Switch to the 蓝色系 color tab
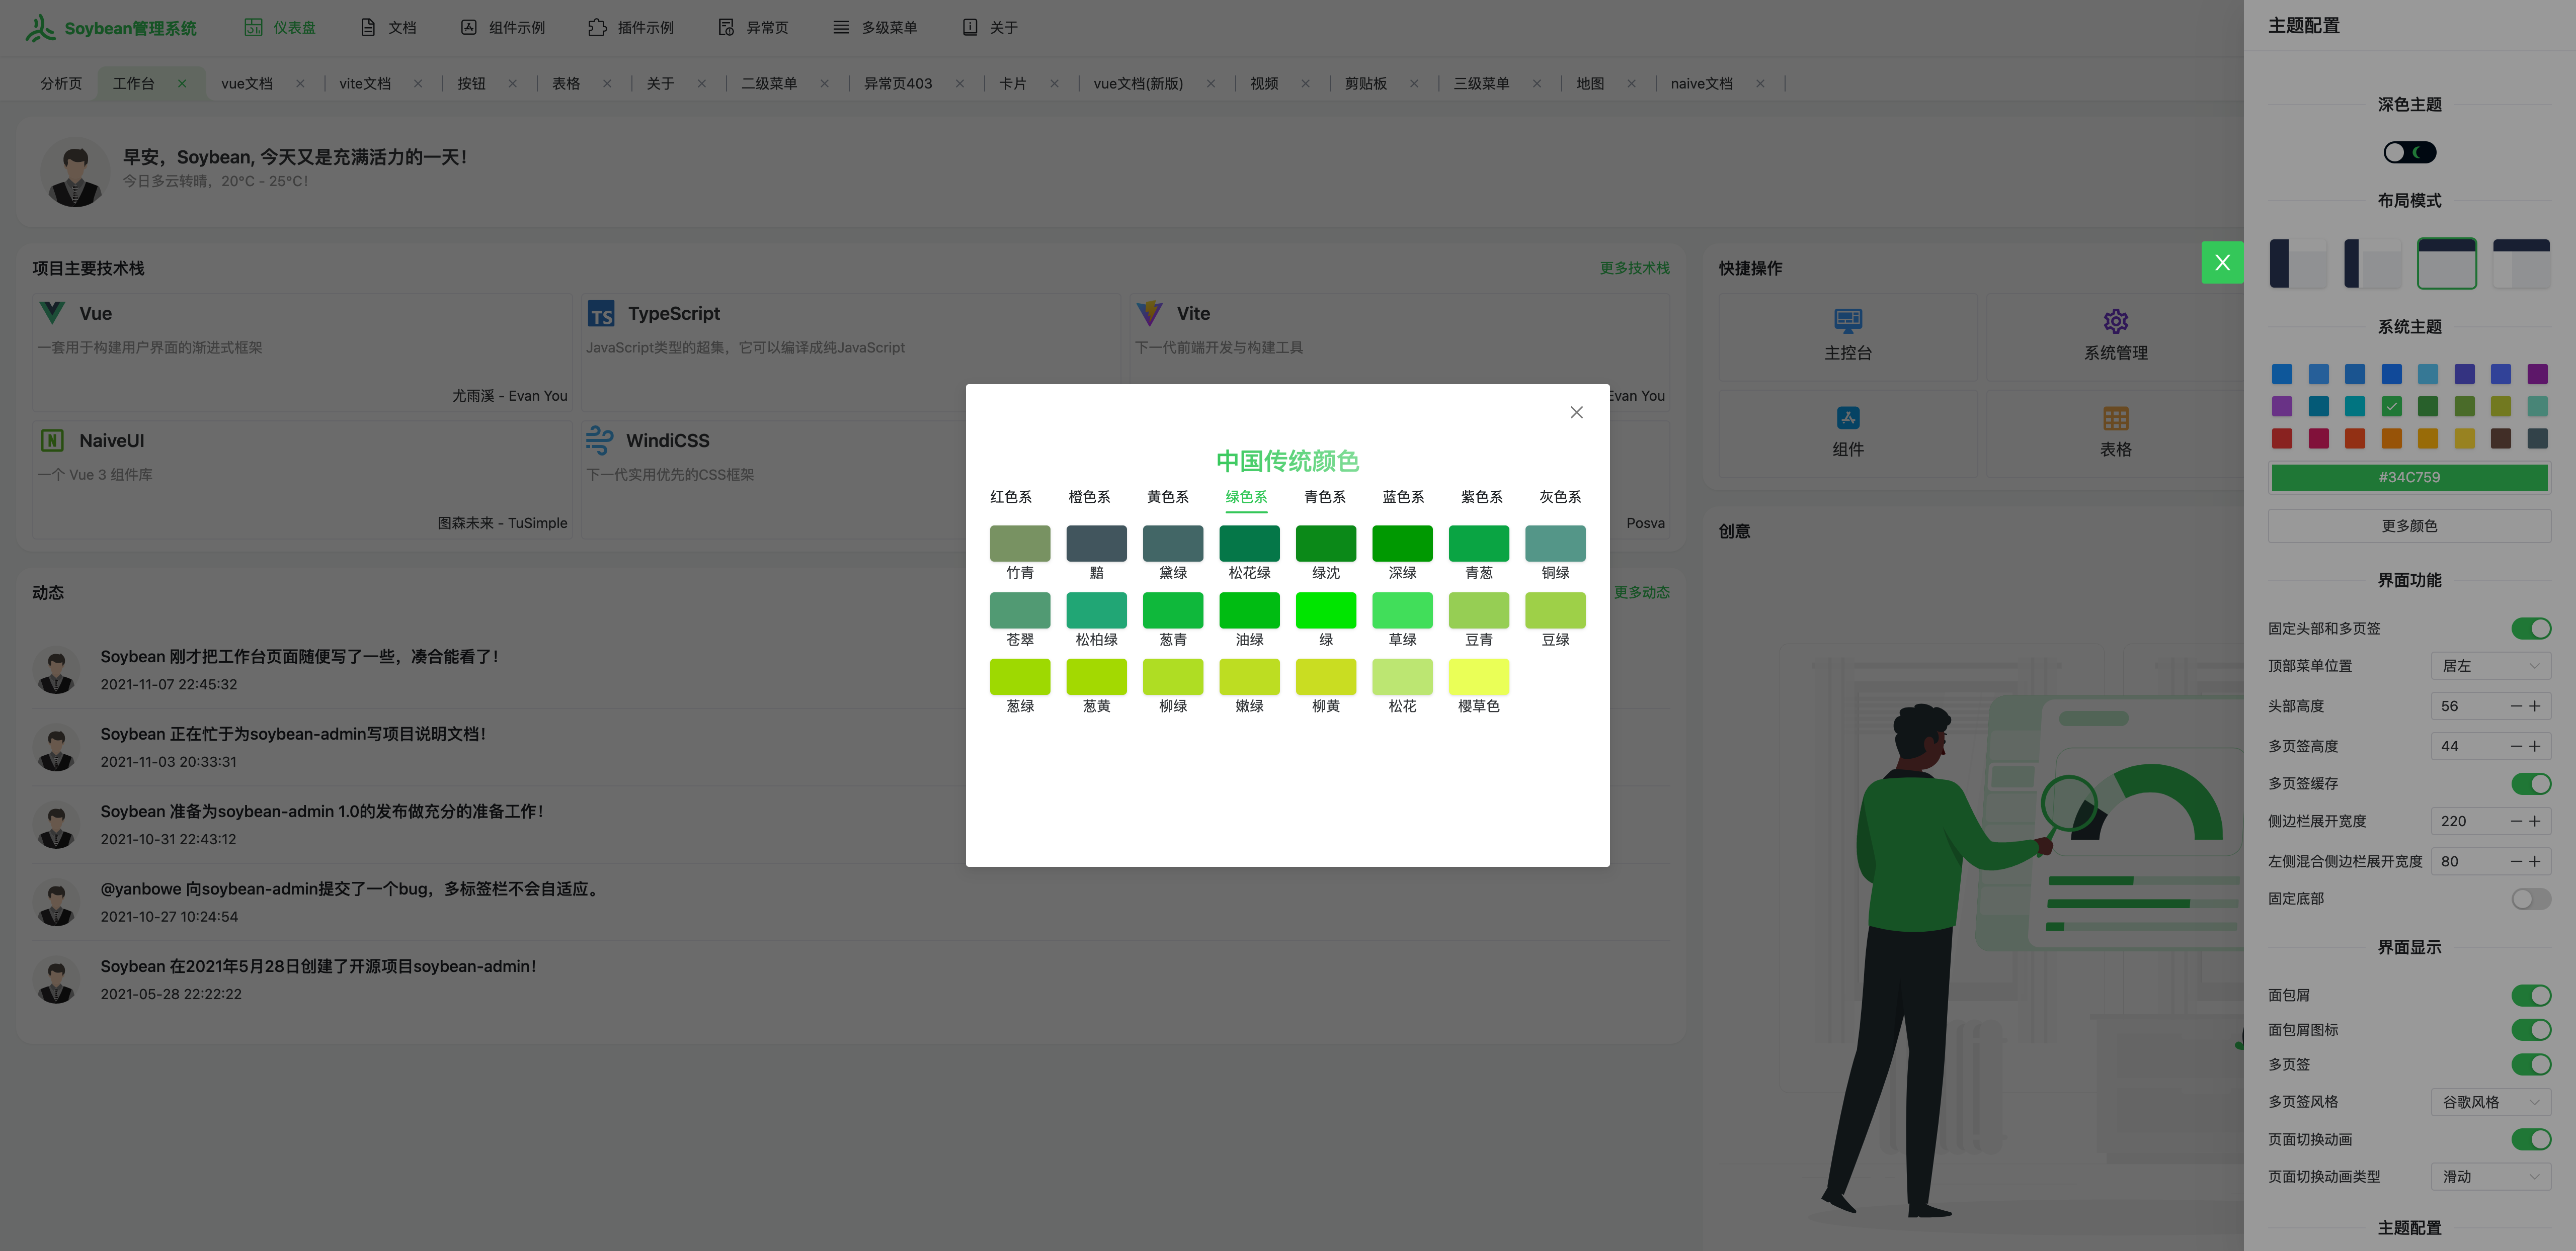 (1403, 498)
